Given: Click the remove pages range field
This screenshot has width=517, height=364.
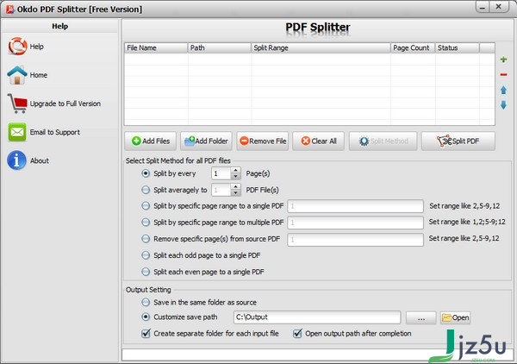Looking at the screenshot, I should pos(355,240).
